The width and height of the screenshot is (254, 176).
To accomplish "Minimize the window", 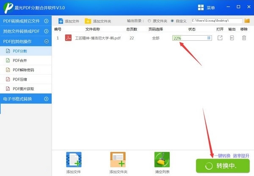I will click(228, 7).
